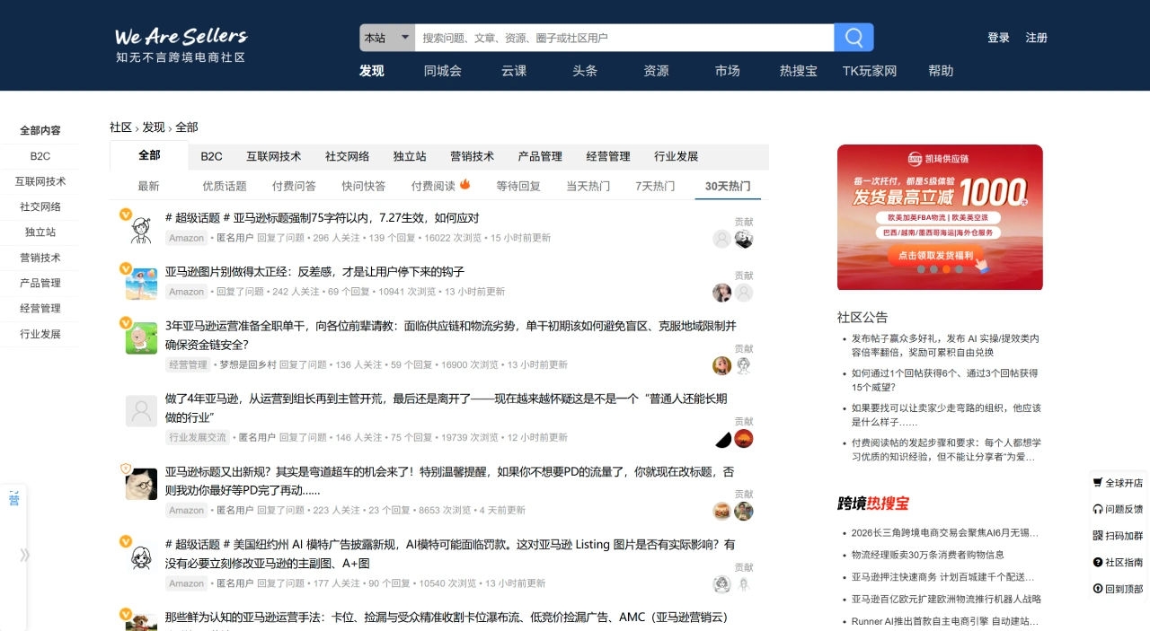
Task: Click the up-arrow icon for 回到顶部
Action: [x=1098, y=589]
